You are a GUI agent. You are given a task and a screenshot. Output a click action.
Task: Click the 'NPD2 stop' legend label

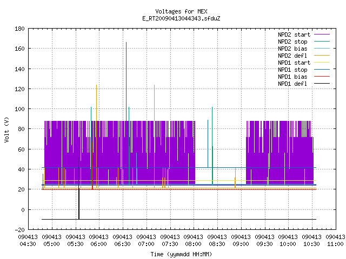(x=292, y=42)
